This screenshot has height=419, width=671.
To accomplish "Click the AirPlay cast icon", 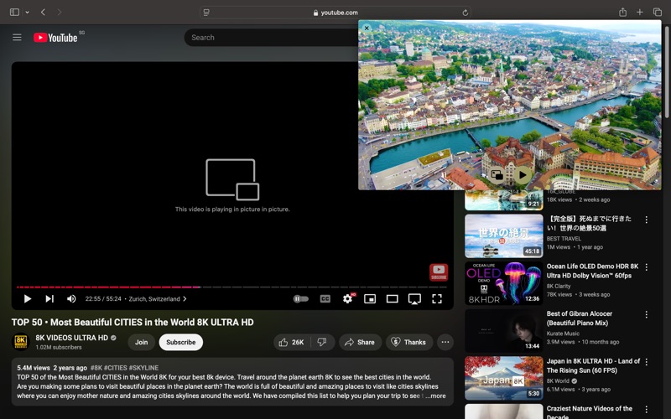I will tap(414, 299).
